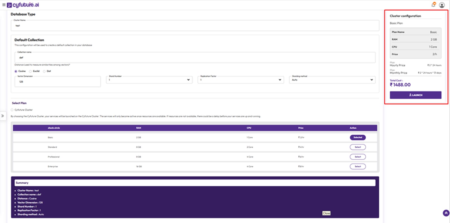Select the Cosine distance option
The width and height of the screenshot is (450, 223).
coord(16,71)
